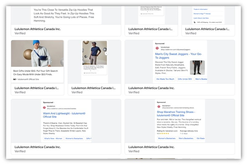The height and width of the screenshot is (165, 247).
Task: Click the rating stars in the Marathon Training Shoes ad
Action: (x=165, y=133)
